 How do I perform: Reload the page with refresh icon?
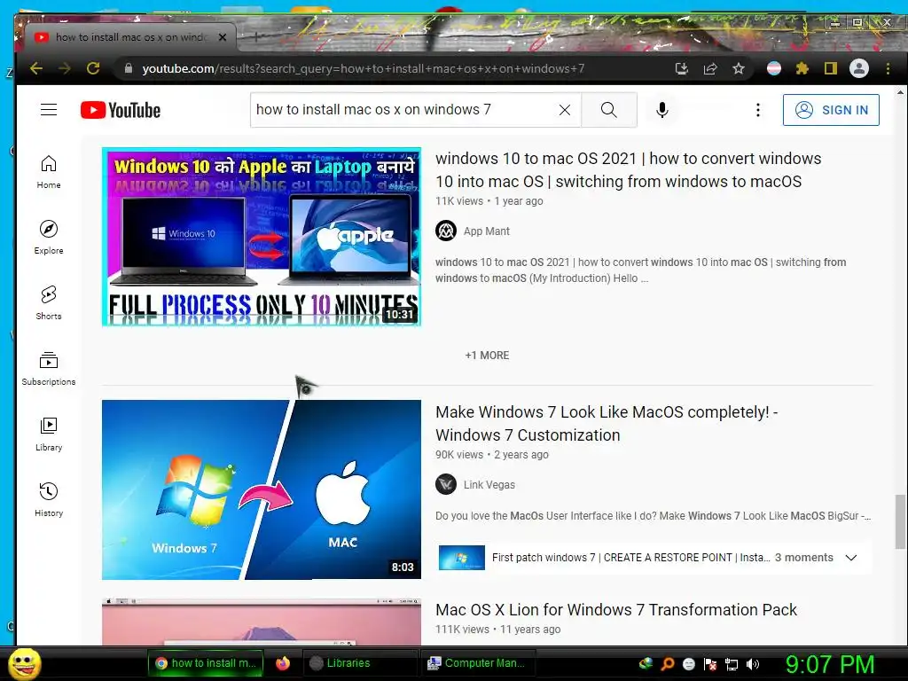pyautogui.click(x=92, y=68)
